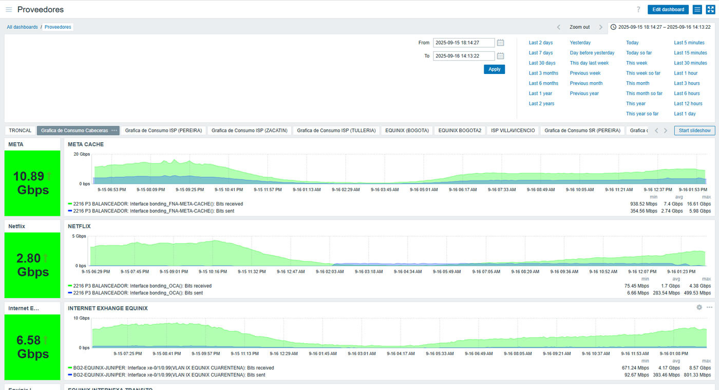Open options dots on Cabeceras tab

click(114, 131)
